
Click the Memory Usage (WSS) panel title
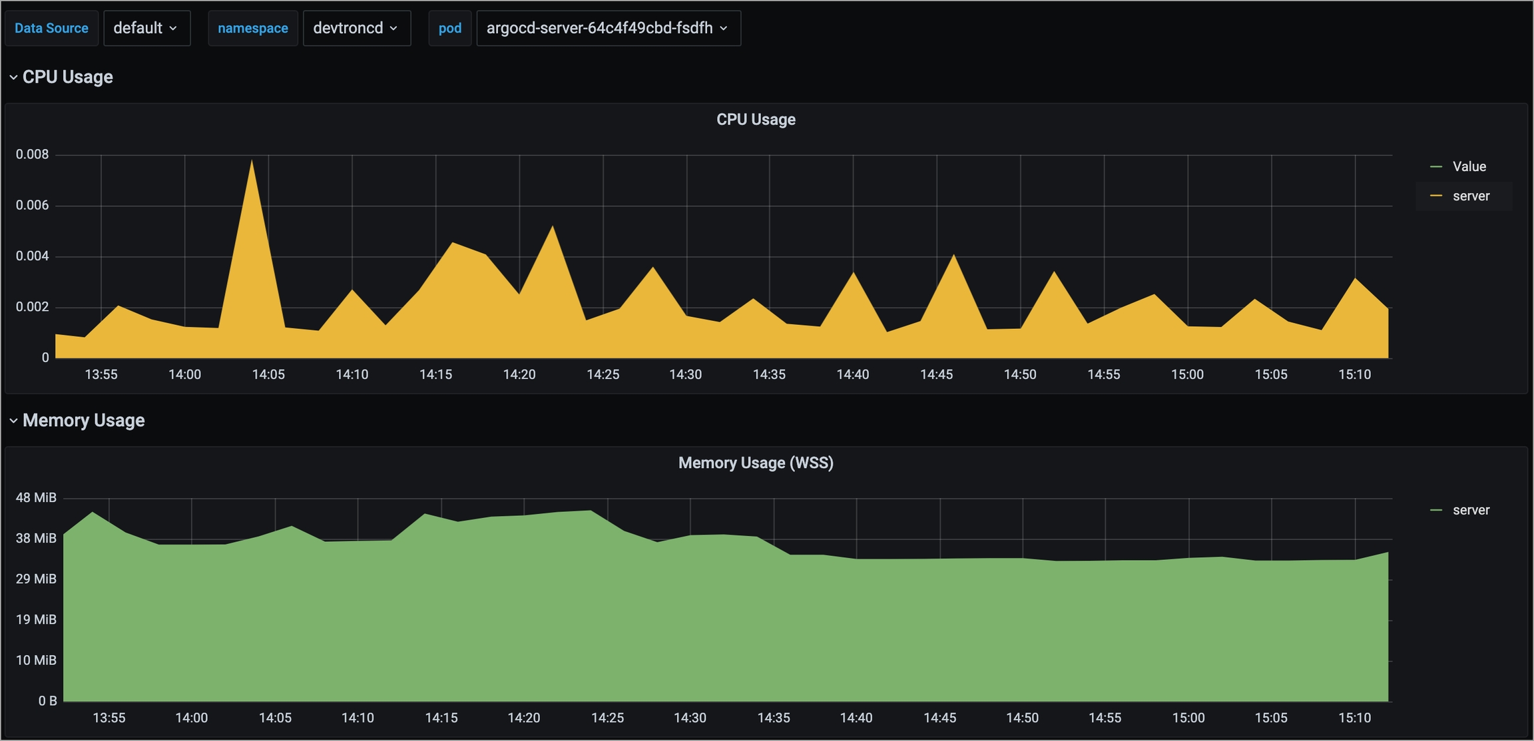click(x=756, y=463)
